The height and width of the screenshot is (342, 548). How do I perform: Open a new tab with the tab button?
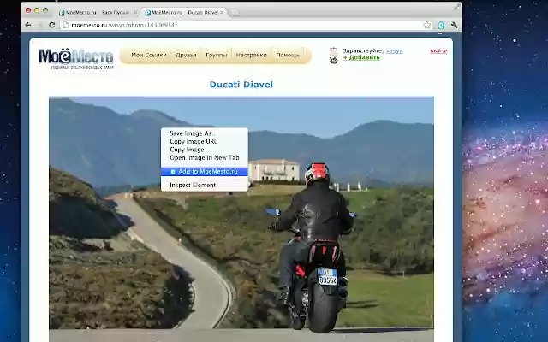click(x=234, y=13)
